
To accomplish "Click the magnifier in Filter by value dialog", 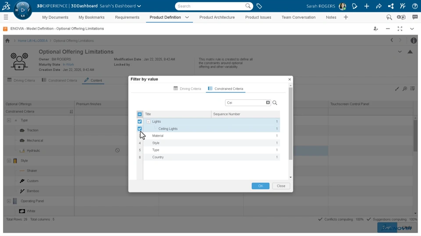I will coord(275,103).
